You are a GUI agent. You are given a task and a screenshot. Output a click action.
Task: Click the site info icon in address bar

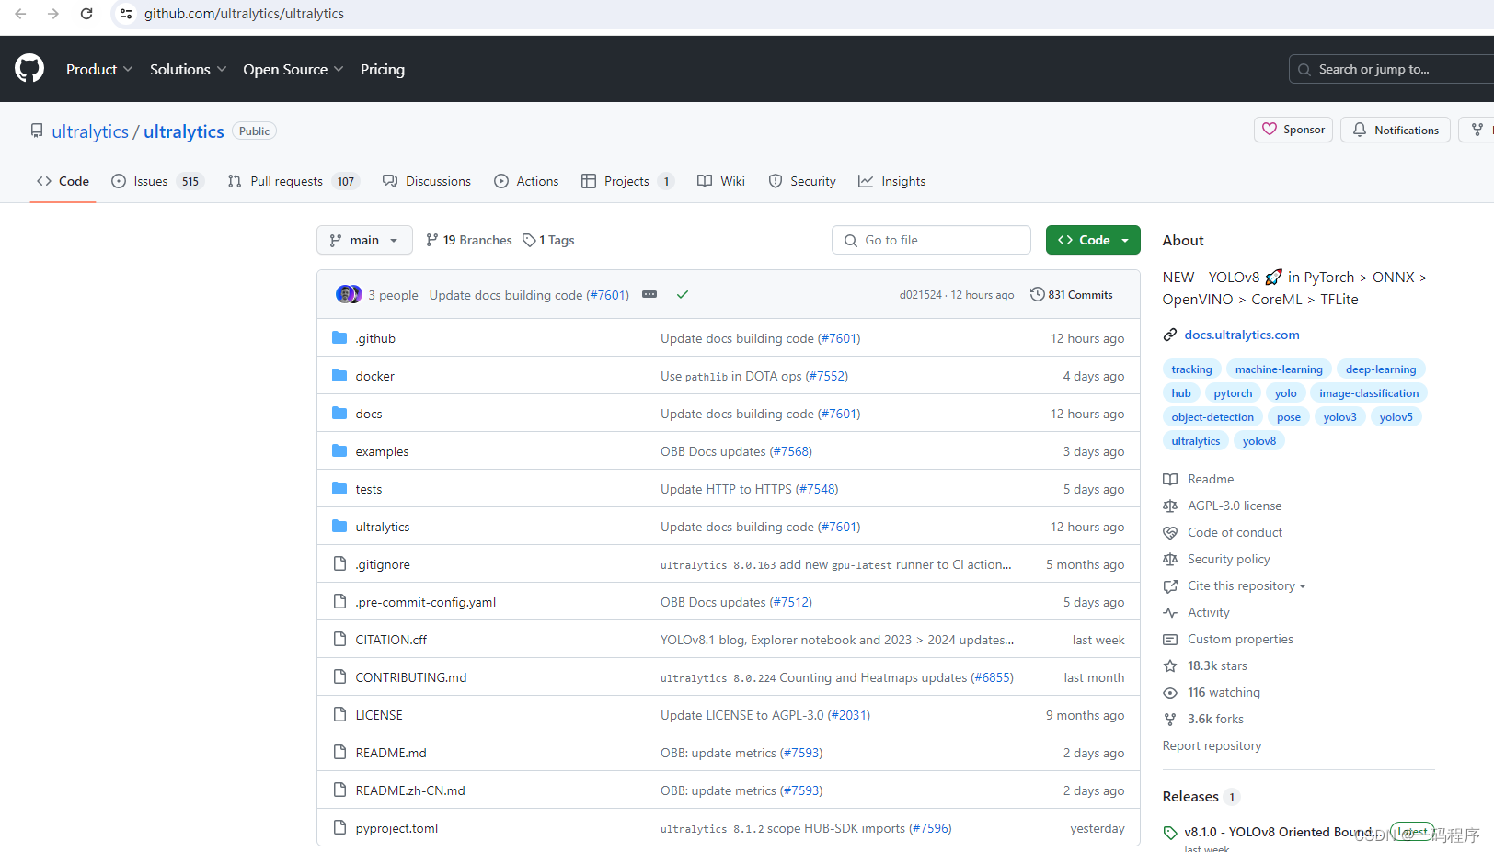[x=126, y=14]
